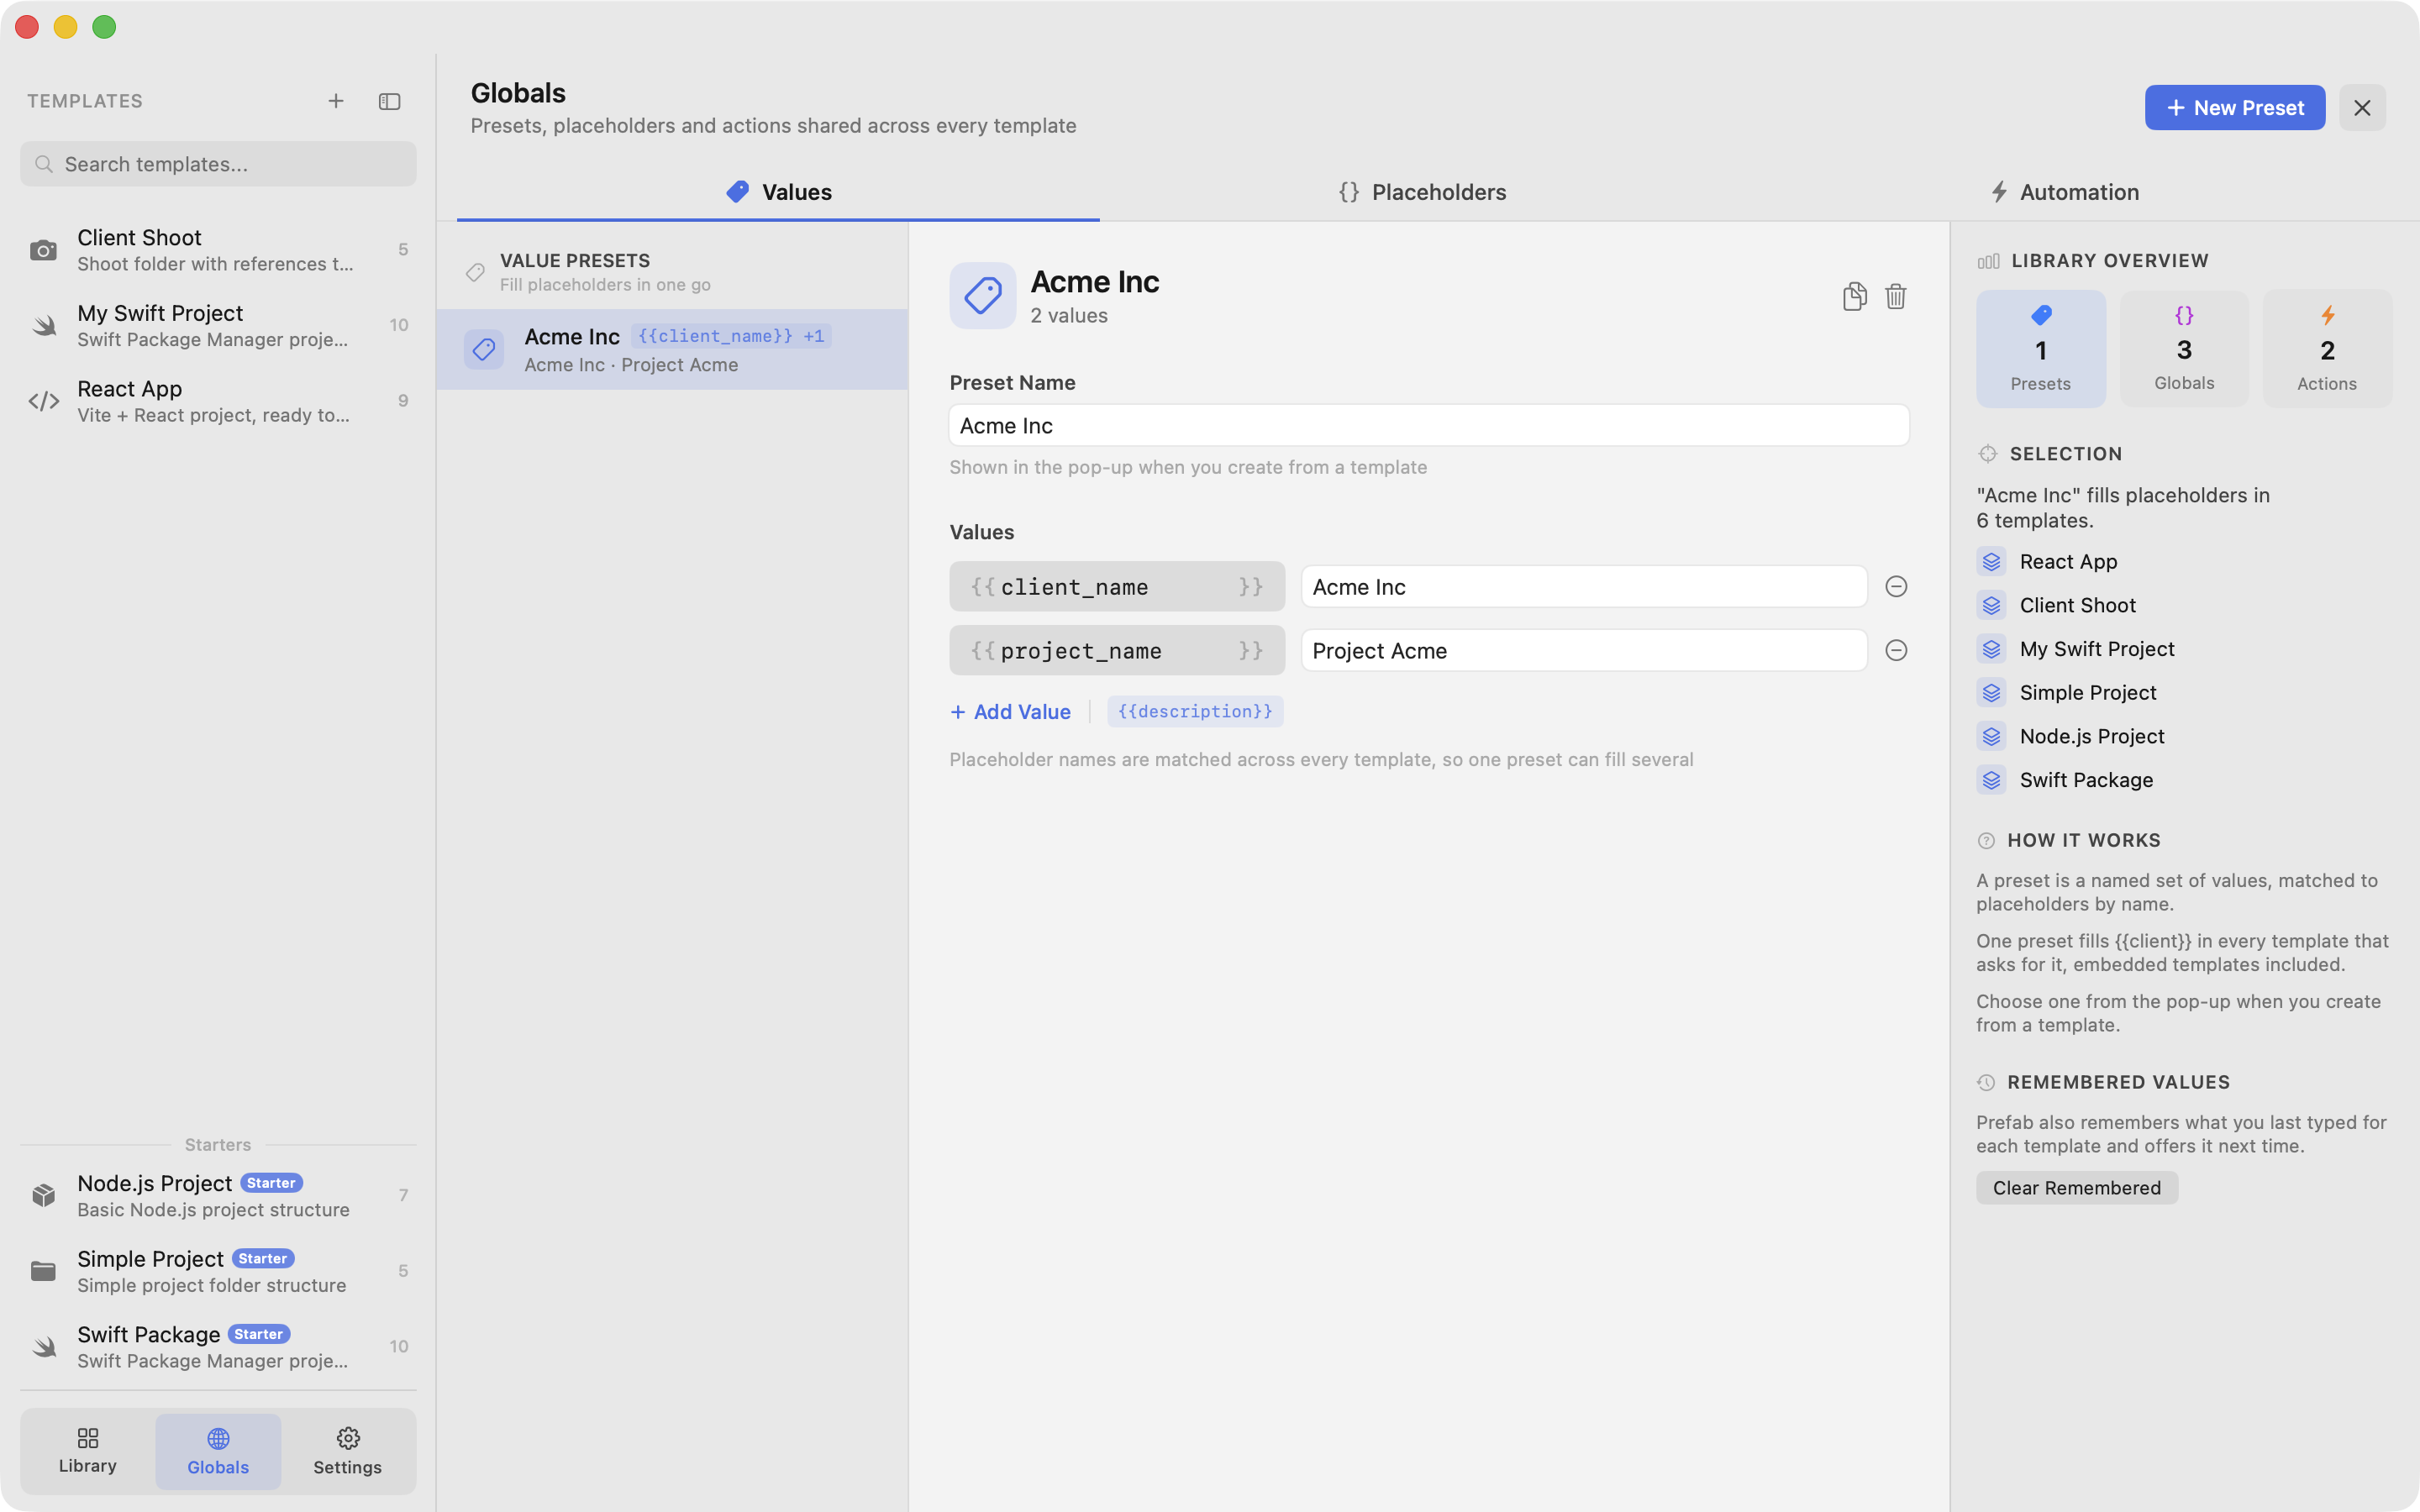Duplicate the Acme Inc preset
Screen dimensions: 2420x1512
click(x=1854, y=296)
